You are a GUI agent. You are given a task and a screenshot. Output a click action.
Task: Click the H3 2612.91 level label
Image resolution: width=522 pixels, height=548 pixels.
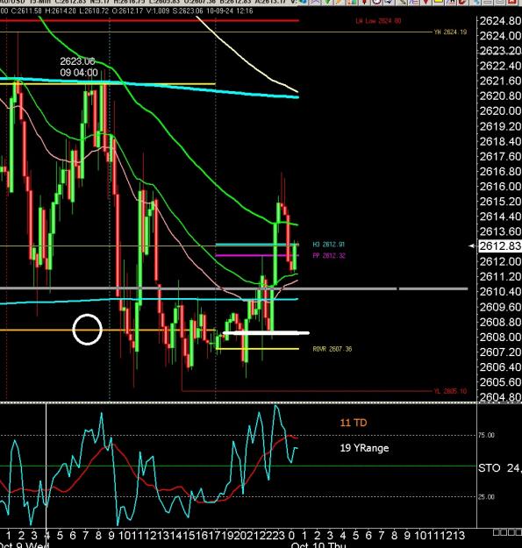click(328, 245)
